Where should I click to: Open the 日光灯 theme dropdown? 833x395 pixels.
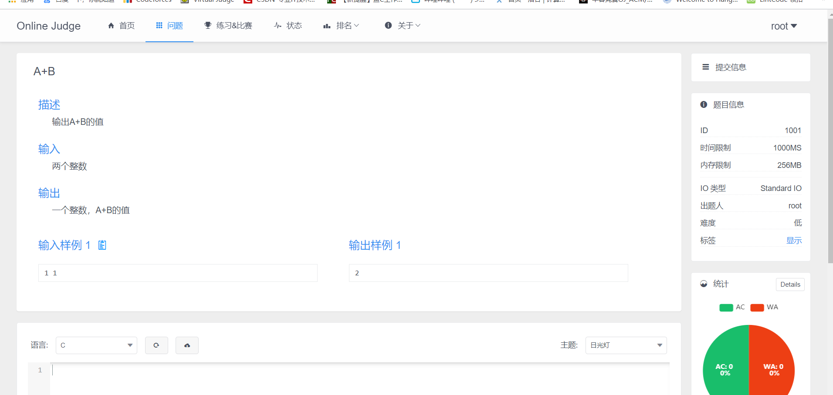626,345
